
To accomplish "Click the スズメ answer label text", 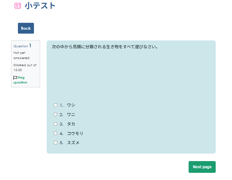I will (x=73, y=142).
